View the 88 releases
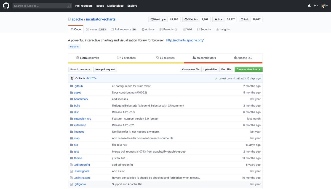 tap(165, 58)
